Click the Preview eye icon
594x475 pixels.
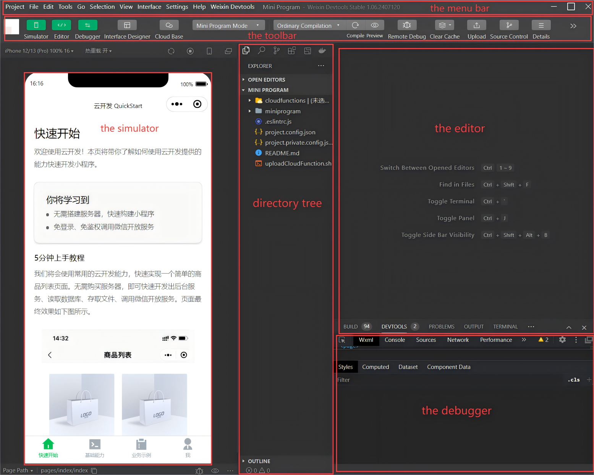(375, 25)
